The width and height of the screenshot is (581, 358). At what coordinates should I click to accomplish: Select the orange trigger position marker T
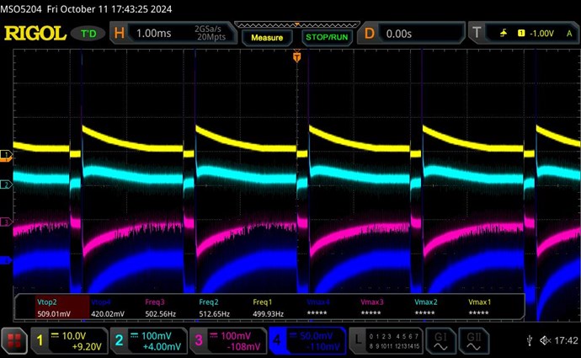click(x=296, y=56)
